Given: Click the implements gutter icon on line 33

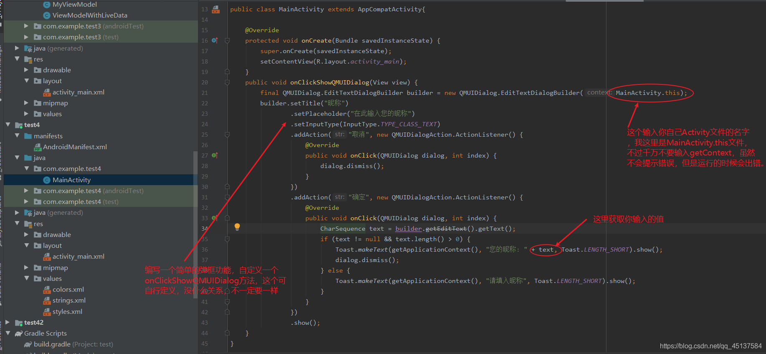Looking at the screenshot, I should pos(215,218).
